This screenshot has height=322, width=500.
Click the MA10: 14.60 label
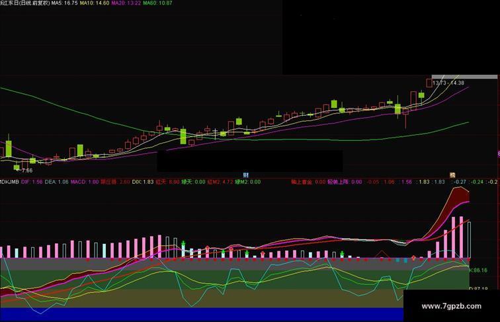tap(95, 3)
